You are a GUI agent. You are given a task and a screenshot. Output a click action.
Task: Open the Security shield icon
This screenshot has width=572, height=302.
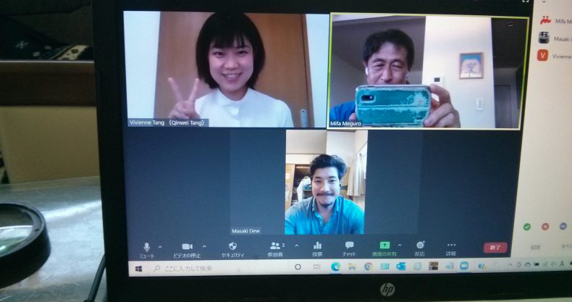(232, 246)
